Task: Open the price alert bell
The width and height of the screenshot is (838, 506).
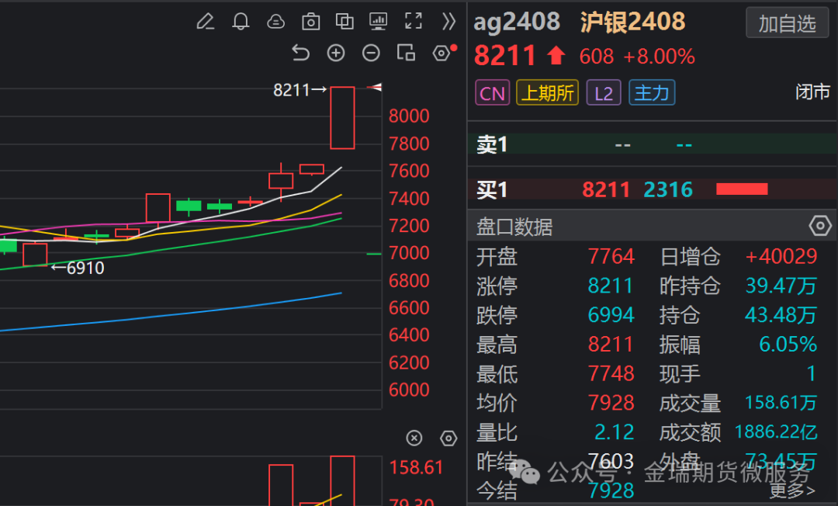Action: 241,22
